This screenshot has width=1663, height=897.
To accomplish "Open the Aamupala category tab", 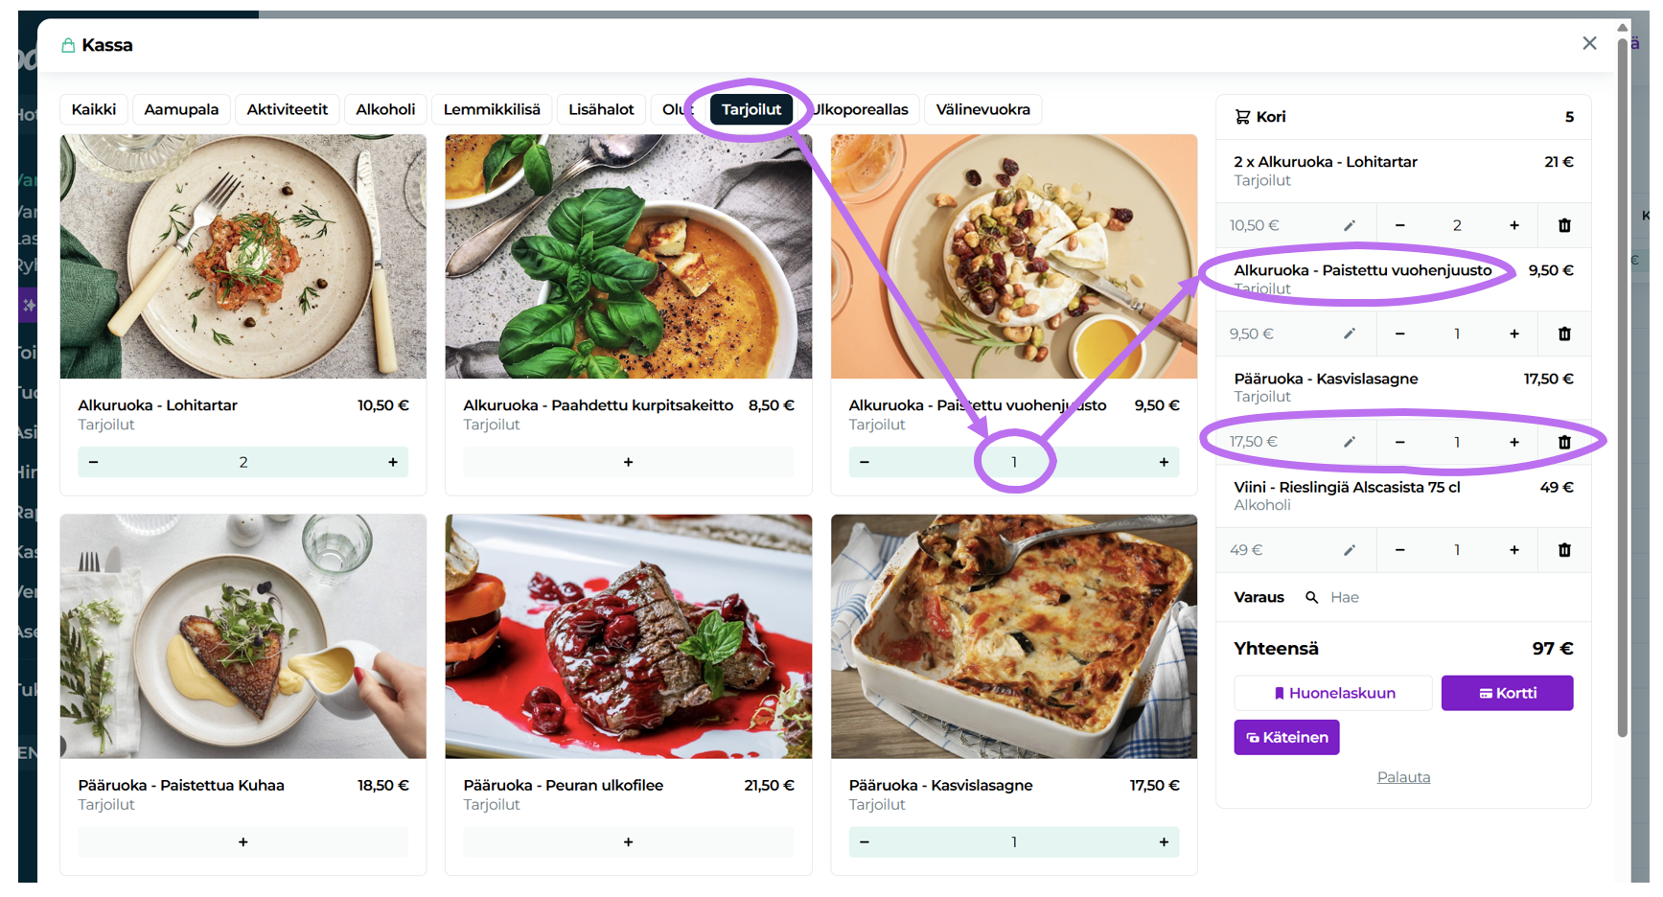I will (x=181, y=109).
